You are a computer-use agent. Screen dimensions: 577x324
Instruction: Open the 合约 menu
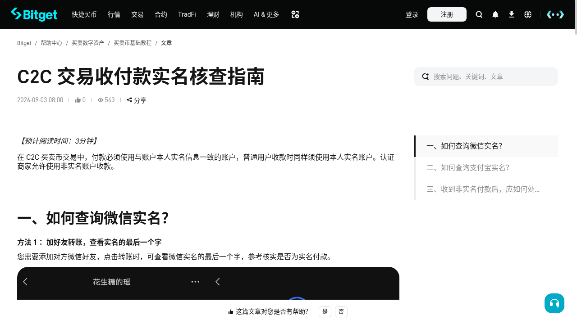point(161,14)
